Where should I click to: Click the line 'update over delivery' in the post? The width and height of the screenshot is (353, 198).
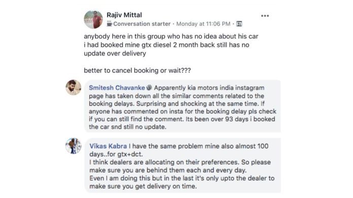tap(115, 54)
